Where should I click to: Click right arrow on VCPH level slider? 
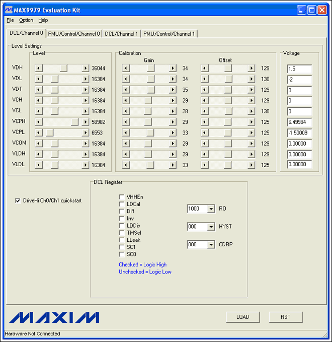point(86,122)
